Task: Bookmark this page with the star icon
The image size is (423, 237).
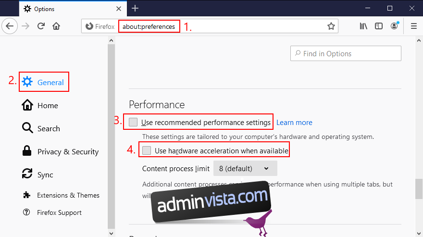Action: 331,26
